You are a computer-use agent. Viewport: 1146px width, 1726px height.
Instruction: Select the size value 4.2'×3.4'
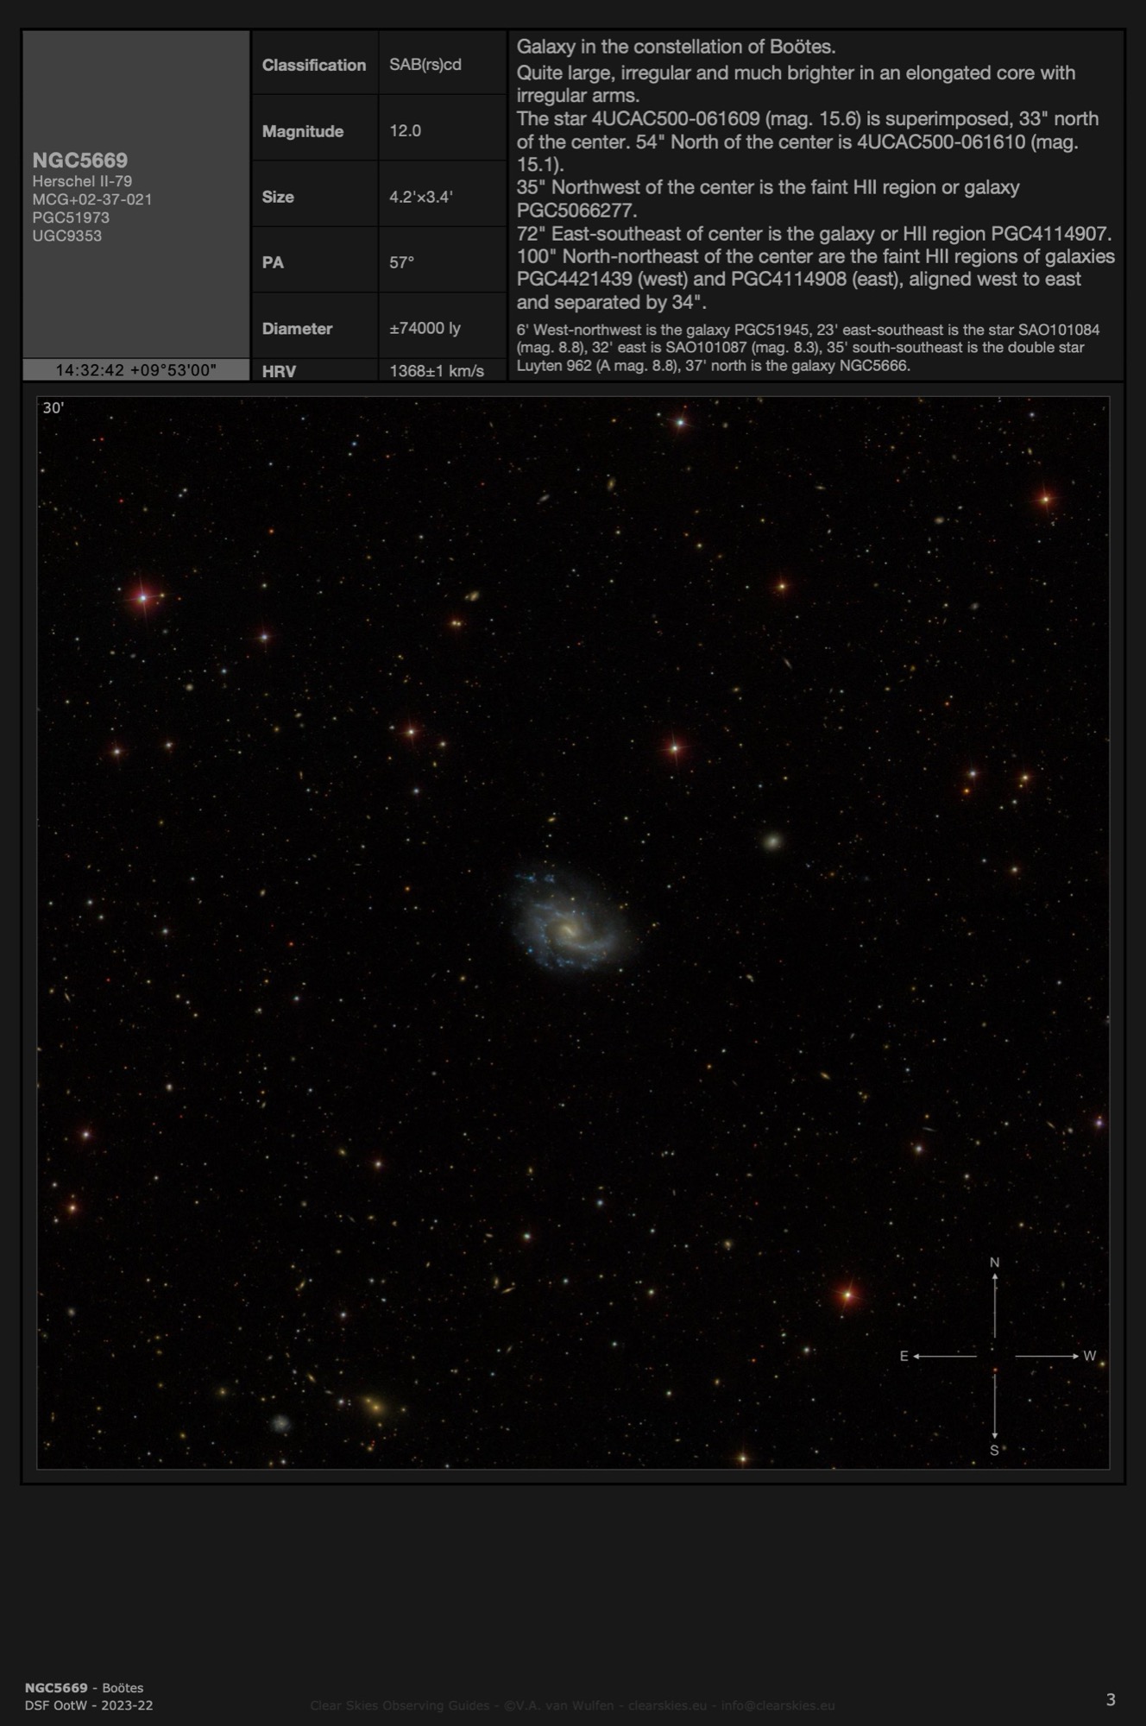coord(420,197)
